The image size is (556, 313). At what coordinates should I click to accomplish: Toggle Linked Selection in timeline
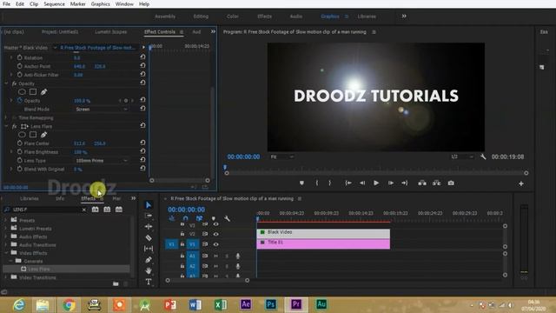pyautogui.click(x=199, y=218)
